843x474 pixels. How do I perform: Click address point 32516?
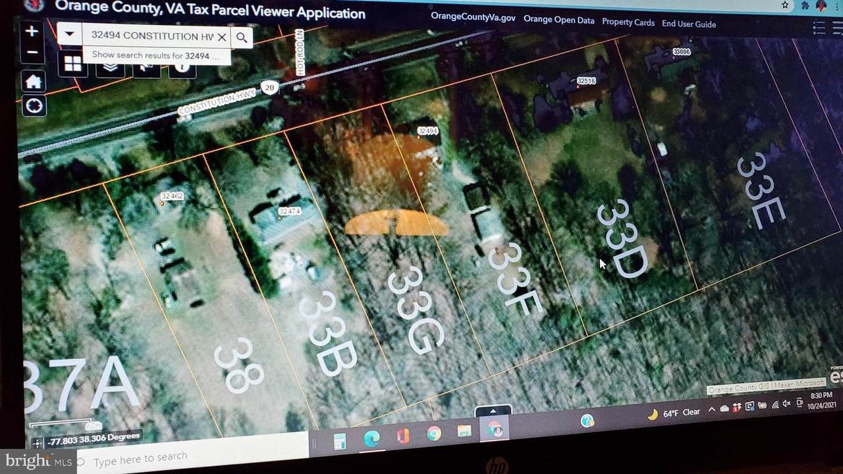(585, 81)
